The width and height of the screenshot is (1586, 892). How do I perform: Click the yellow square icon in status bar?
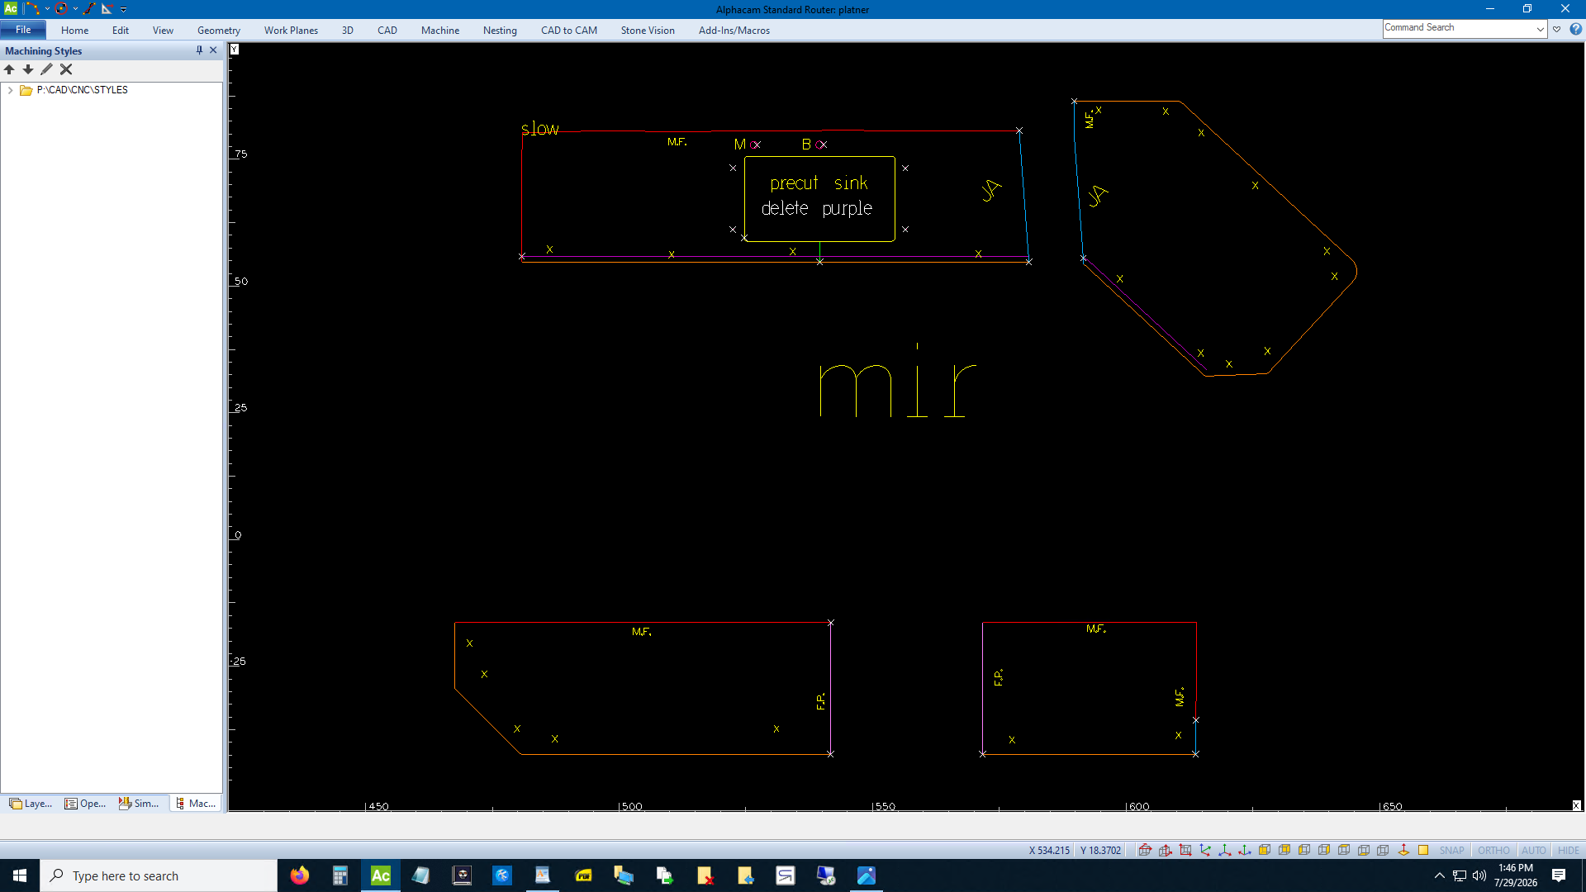point(1423,850)
